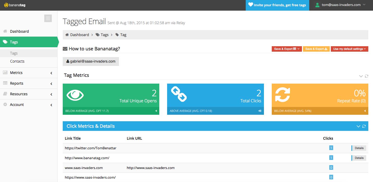This screenshot has width=373, height=182.
Task: Open the Tags submenu entry
Action: 29,53
